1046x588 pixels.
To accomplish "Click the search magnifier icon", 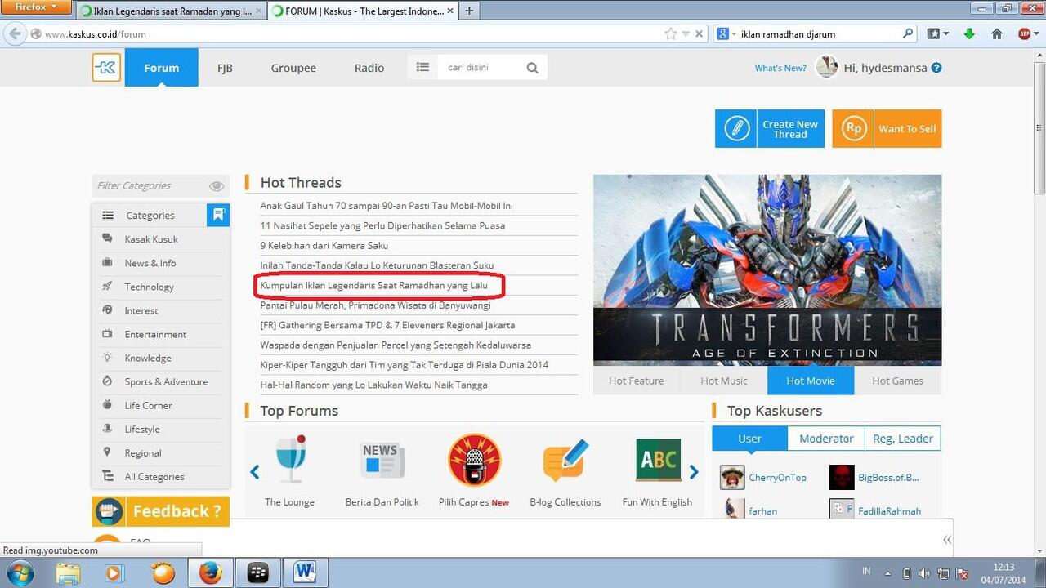I will [532, 68].
